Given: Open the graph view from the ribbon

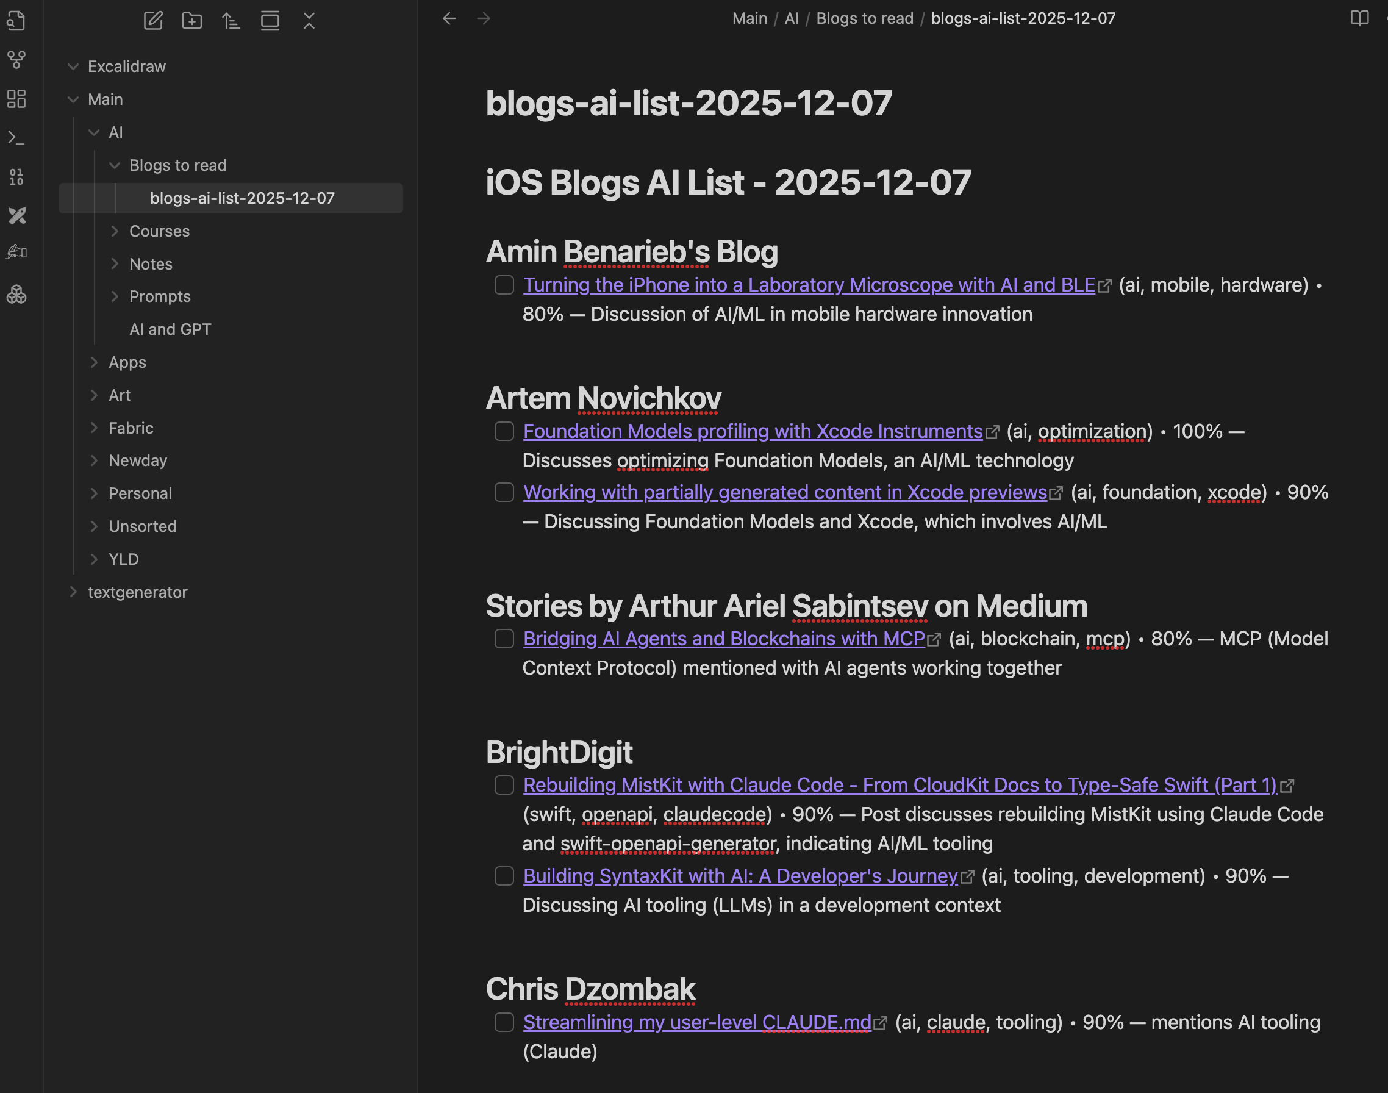Looking at the screenshot, I should [16, 60].
